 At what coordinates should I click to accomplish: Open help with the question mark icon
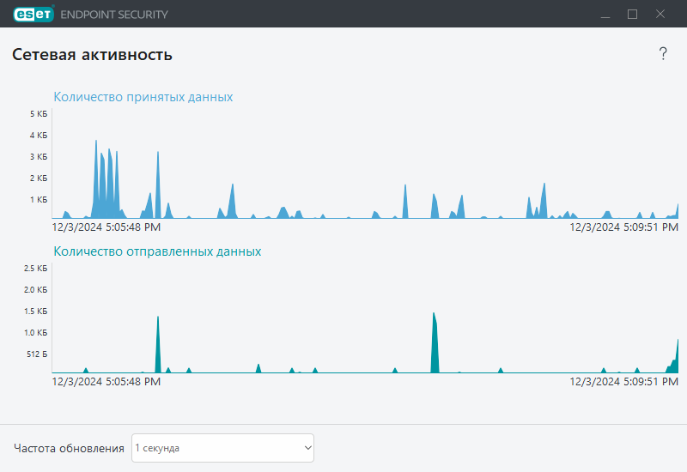(663, 54)
